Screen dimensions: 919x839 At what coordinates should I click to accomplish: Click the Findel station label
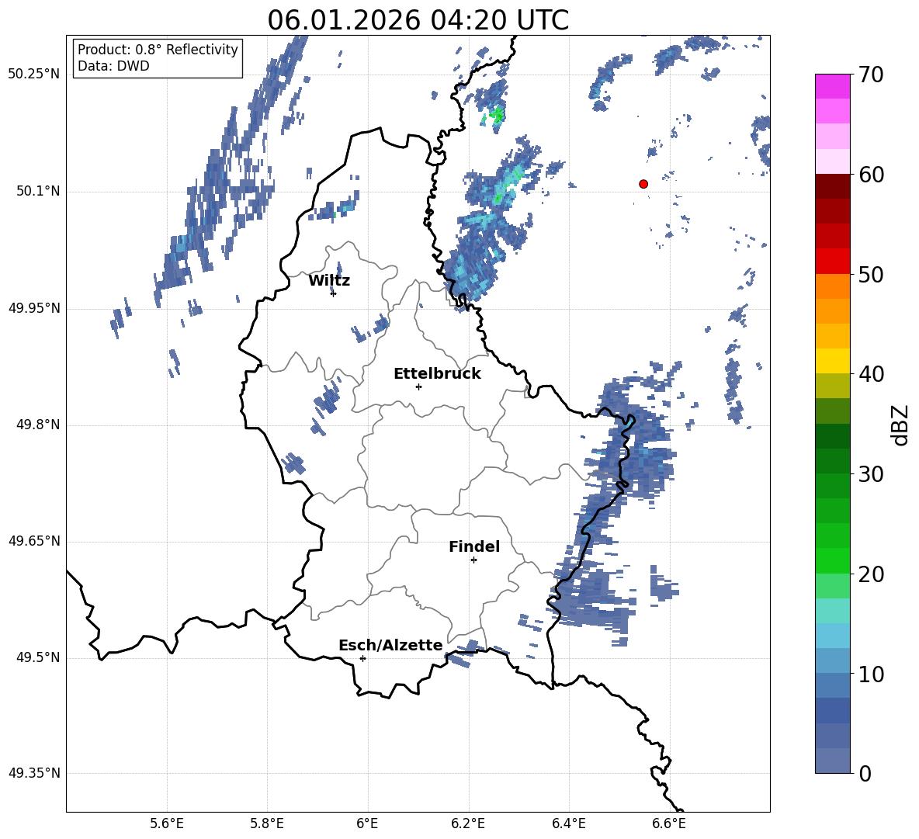point(474,546)
